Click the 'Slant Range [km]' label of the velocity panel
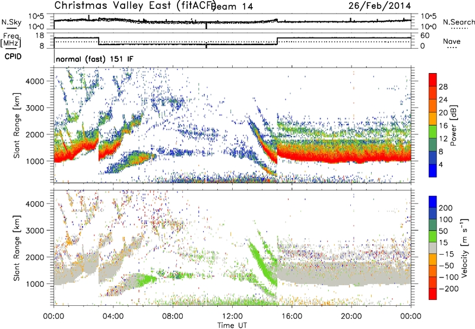Image resolution: width=475 pixels, height=329 pixels. (17, 248)
